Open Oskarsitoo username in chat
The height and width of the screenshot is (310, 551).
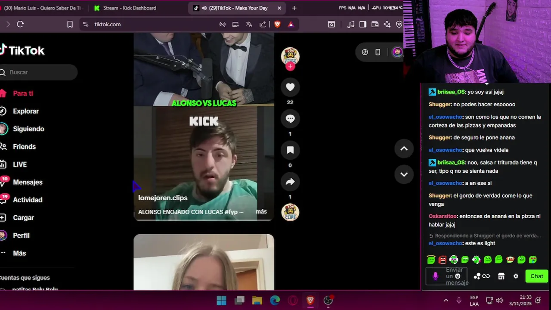[443, 216]
